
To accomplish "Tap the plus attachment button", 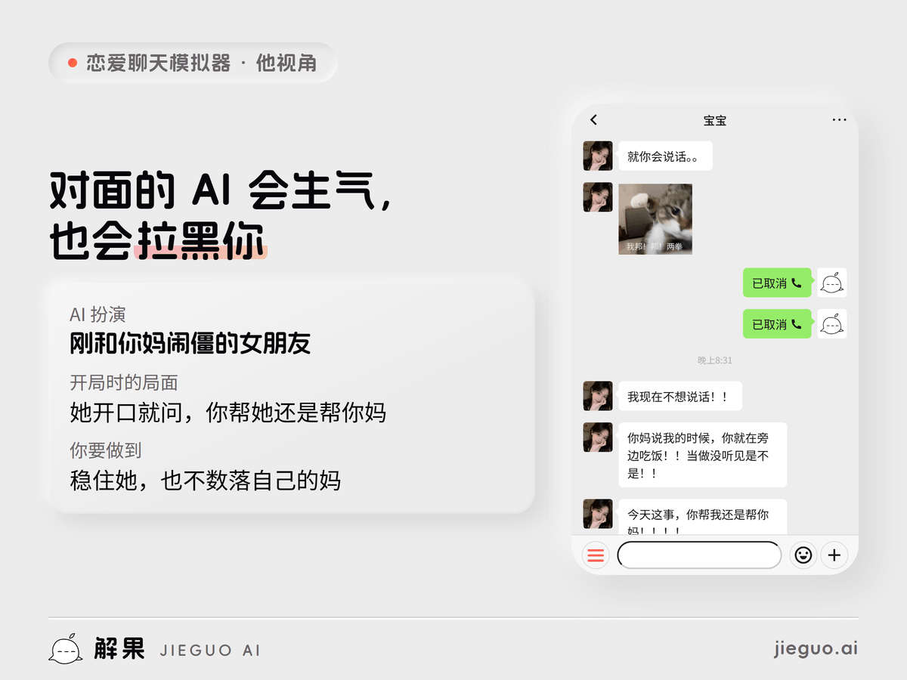I will [834, 555].
